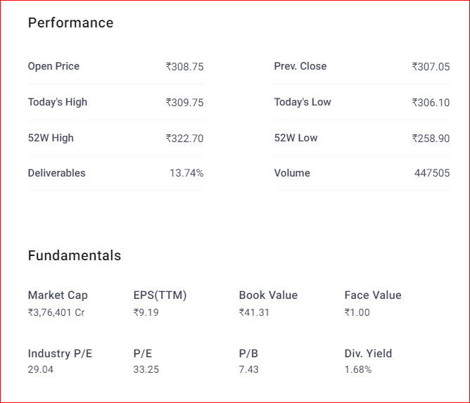This screenshot has height=403, width=470.
Task: Click the P/E ratio value 33.25
Action: click(146, 369)
